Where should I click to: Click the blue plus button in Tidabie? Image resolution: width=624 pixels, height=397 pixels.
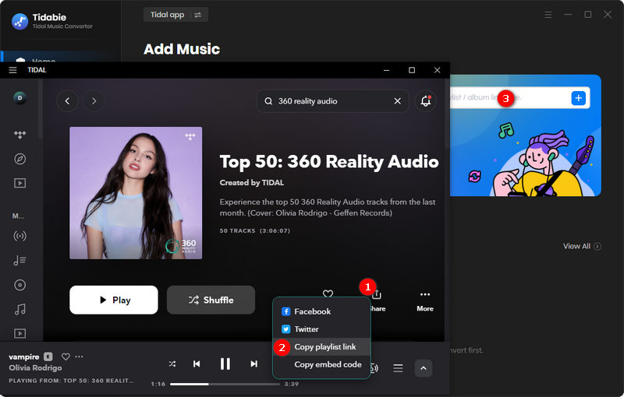tap(578, 97)
